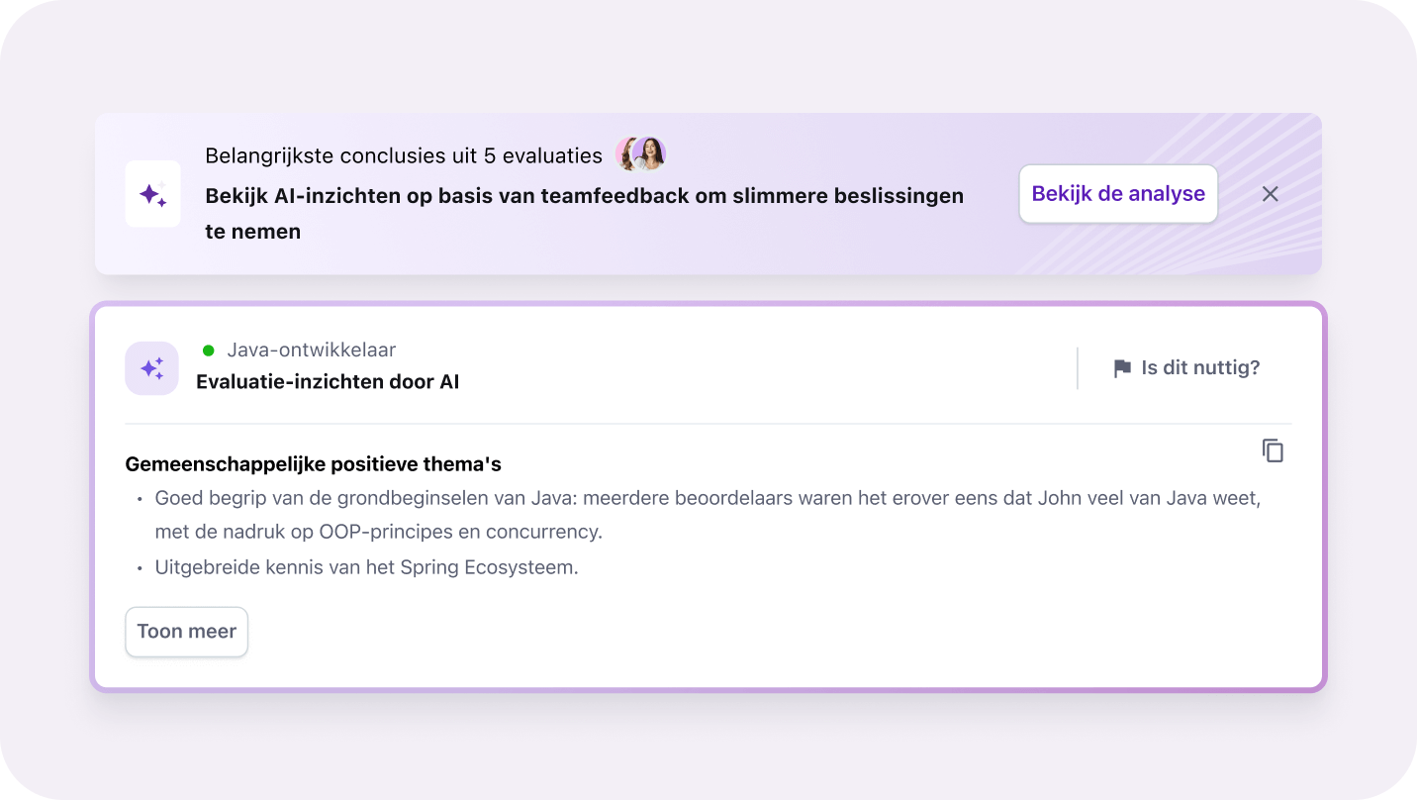Select the Java-ontwikkelaar job label
This screenshot has height=800, width=1417.
(311, 350)
